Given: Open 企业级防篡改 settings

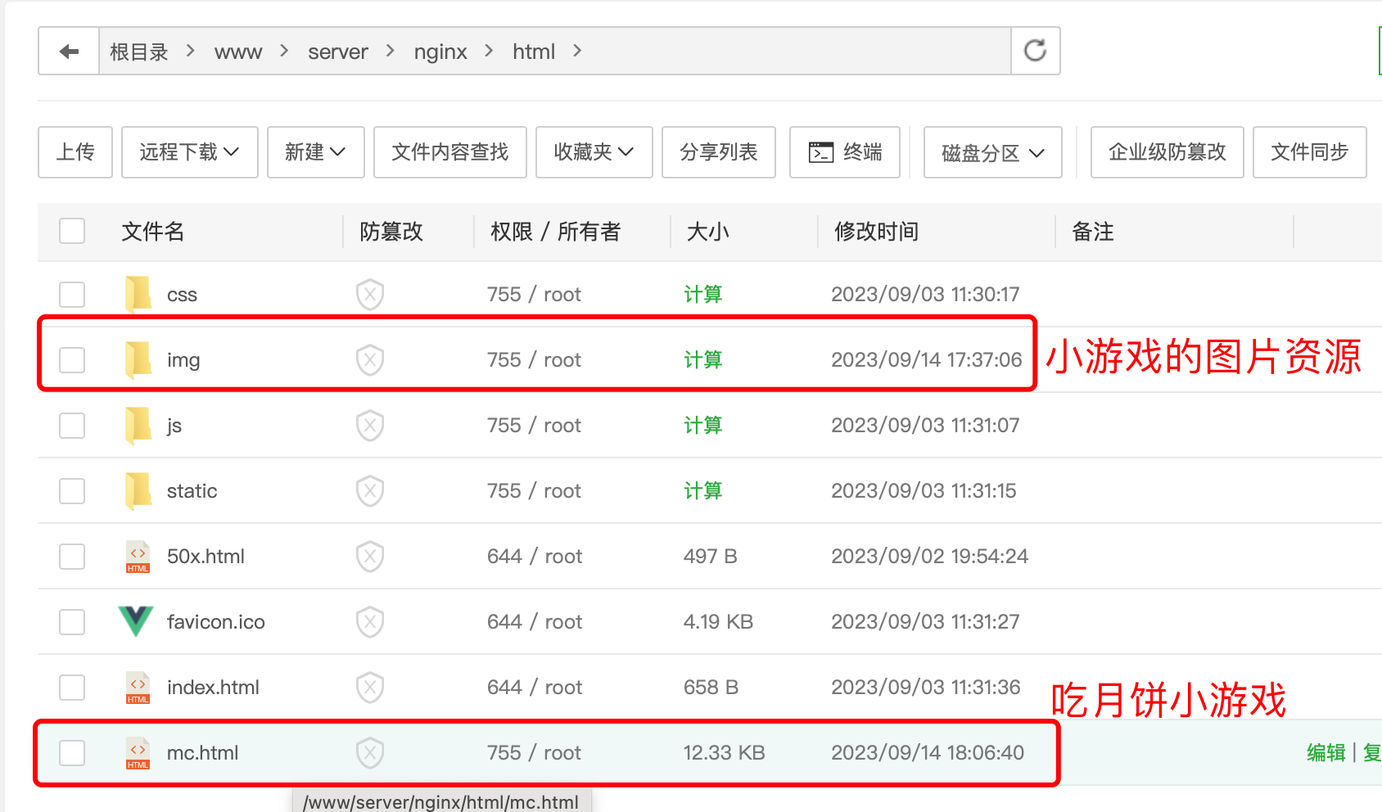Looking at the screenshot, I should click(x=1167, y=152).
